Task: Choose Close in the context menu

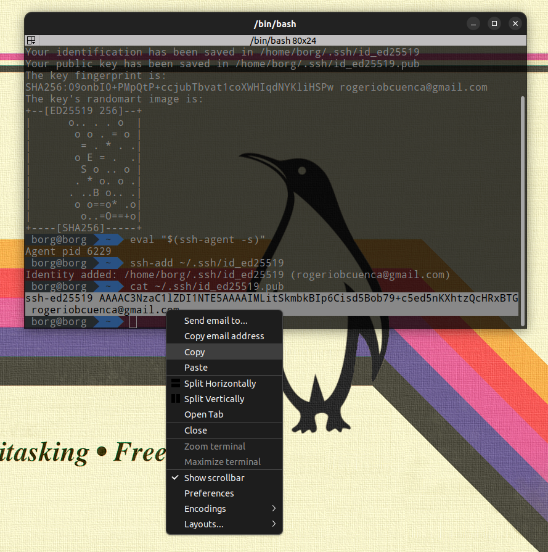Action: click(195, 430)
